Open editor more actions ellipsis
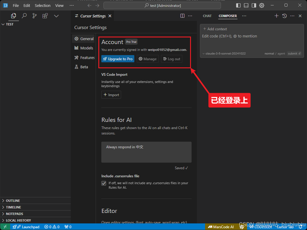This screenshot has width=307, height=230. (x=190, y=16)
